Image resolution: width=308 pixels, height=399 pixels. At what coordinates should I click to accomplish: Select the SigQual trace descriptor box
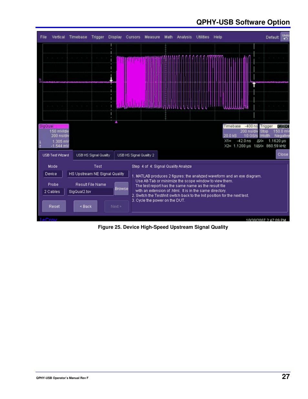tap(54, 136)
